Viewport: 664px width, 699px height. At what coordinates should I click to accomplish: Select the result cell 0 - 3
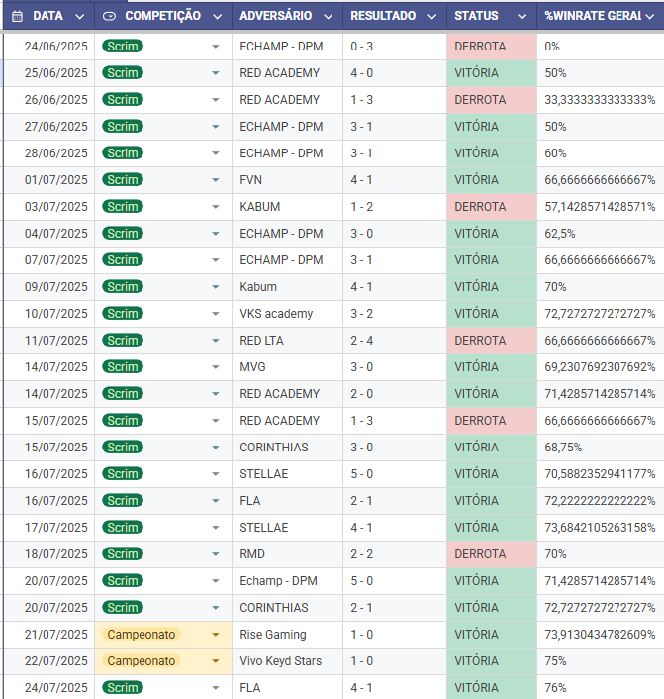tap(395, 47)
